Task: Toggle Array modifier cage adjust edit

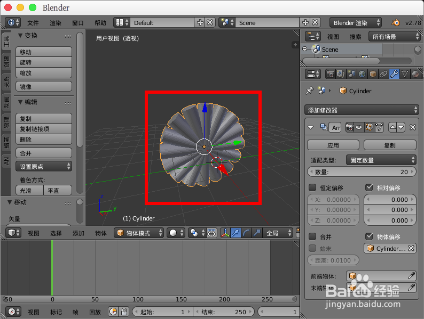Action: [x=379, y=127]
